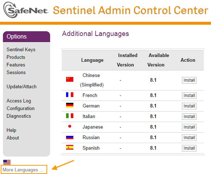Viewport: 211px width, 174px height.
Task: Click the Japanese flag icon
Action: 70,126
